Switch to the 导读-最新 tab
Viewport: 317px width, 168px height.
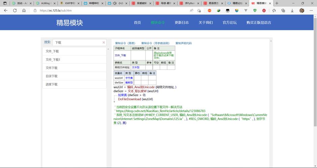click(166, 3)
